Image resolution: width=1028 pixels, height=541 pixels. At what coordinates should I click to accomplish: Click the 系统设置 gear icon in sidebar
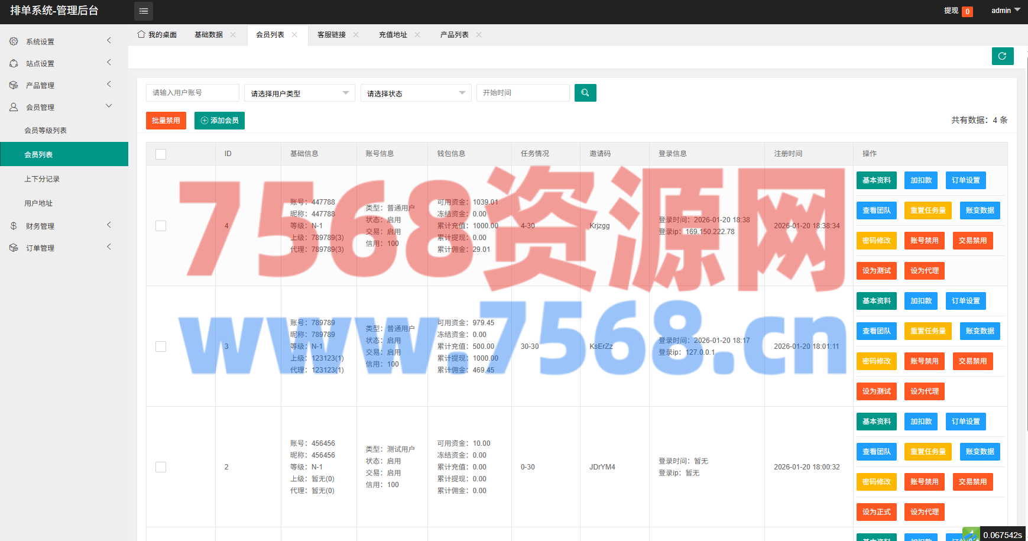tap(14, 41)
